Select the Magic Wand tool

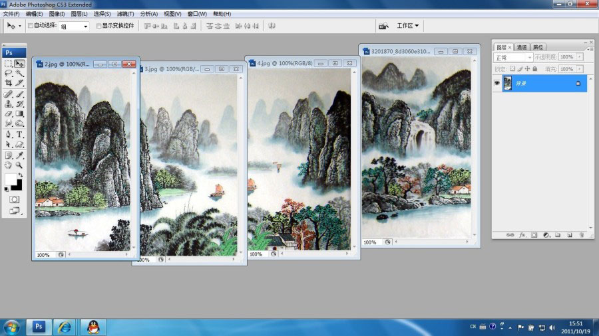point(19,73)
